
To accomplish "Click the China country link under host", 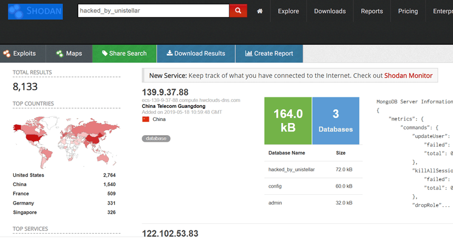I will coord(159,119).
